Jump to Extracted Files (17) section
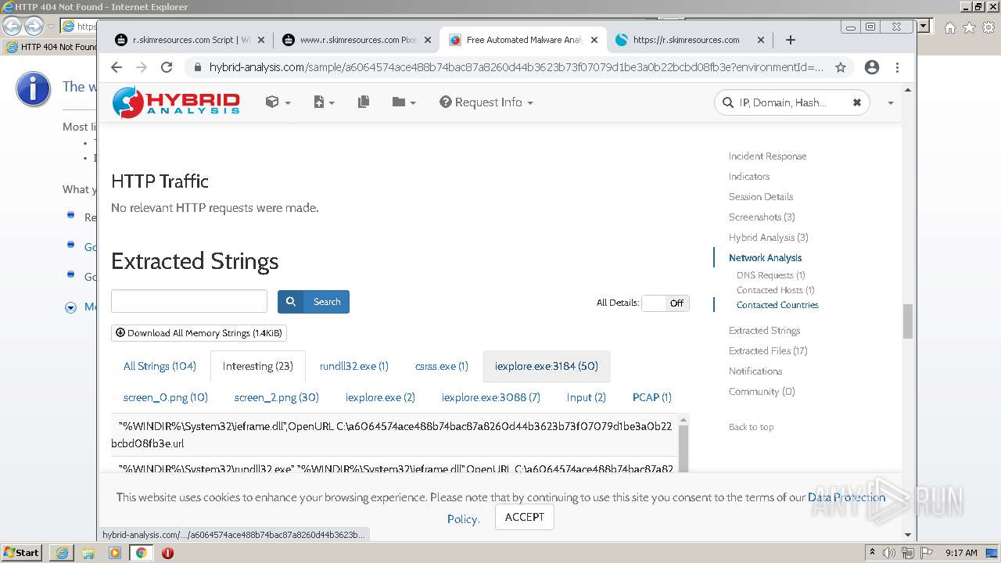The height and width of the screenshot is (563, 1001). pos(768,351)
